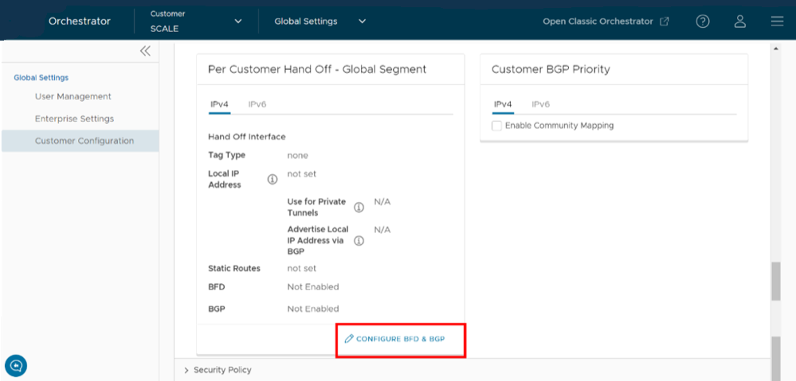The image size is (796, 381).
Task: Open Classic Orchestrator link
Action: point(606,21)
